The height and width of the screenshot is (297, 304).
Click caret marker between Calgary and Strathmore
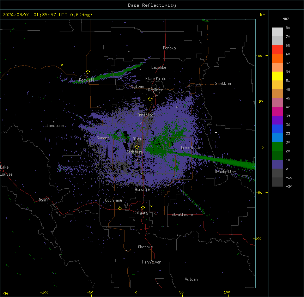tap(154, 214)
